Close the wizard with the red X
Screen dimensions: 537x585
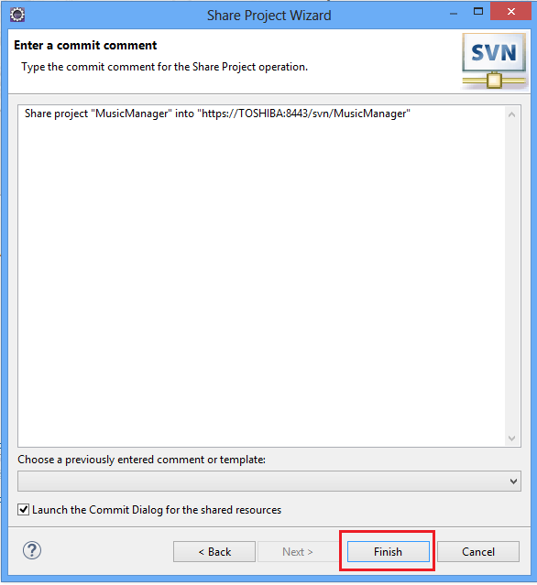click(510, 12)
